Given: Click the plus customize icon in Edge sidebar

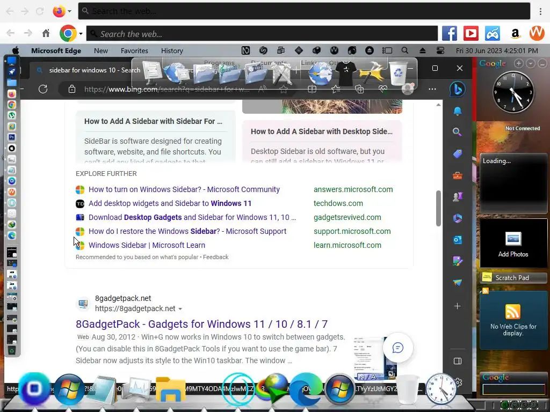Looking at the screenshot, I should (x=458, y=306).
